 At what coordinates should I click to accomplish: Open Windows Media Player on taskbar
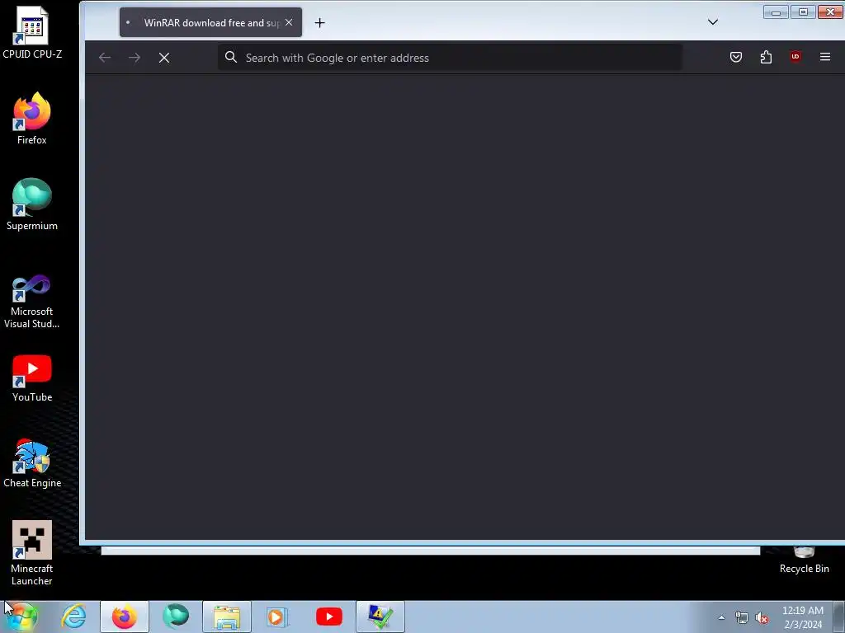click(x=277, y=617)
